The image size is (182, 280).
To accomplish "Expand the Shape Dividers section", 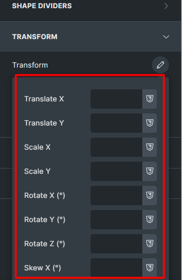I will [166, 6].
